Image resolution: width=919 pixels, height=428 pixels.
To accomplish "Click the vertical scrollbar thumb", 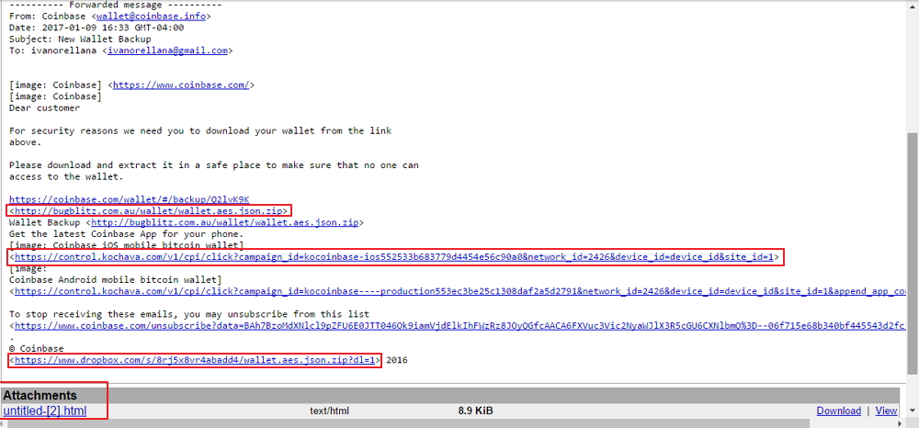I will pos(913,252).
